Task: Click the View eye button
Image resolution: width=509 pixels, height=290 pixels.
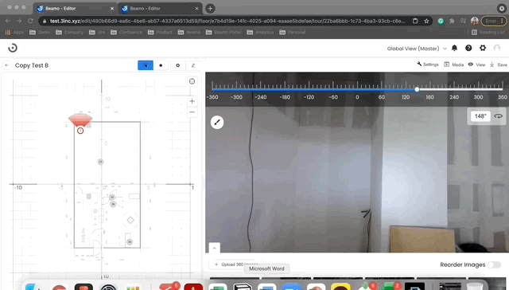Action: (476, 65)
